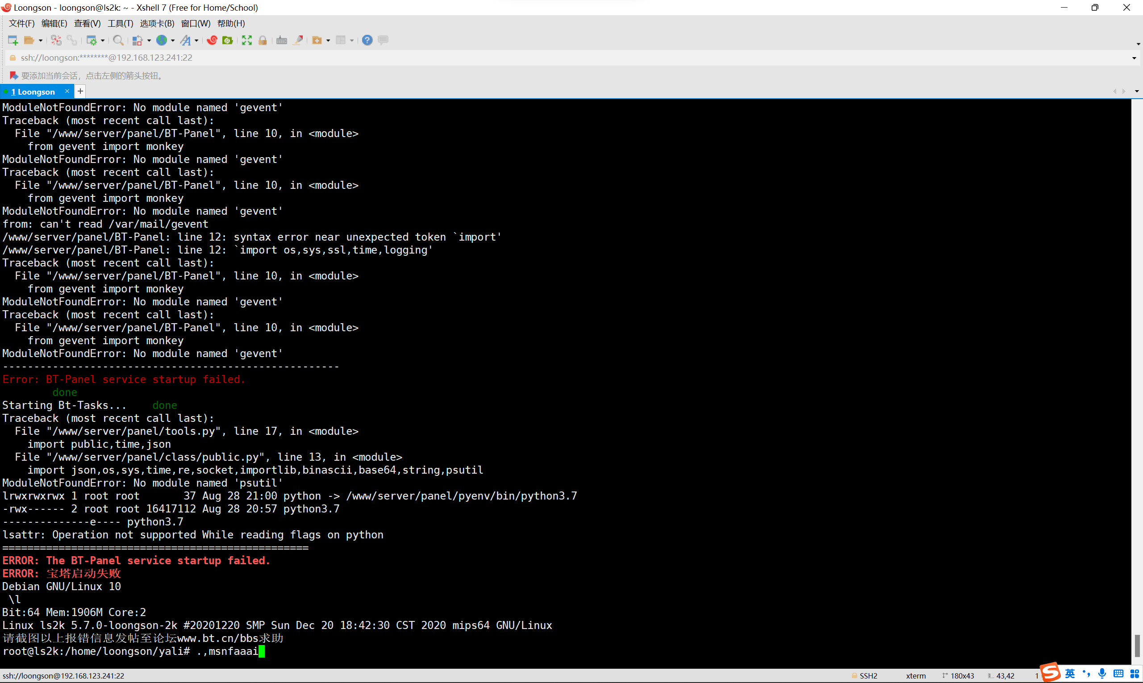Screen dimensions: 1143x683
Task: Click the disconnect session icon
Action: [56, 41]
